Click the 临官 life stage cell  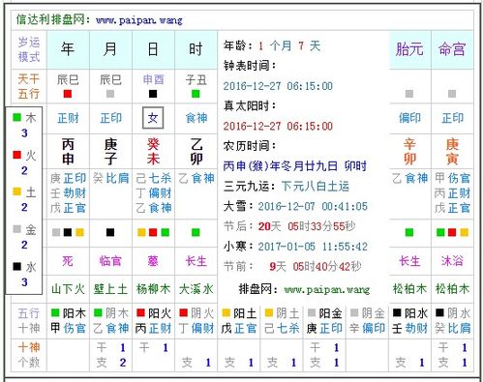click(110, 261)
